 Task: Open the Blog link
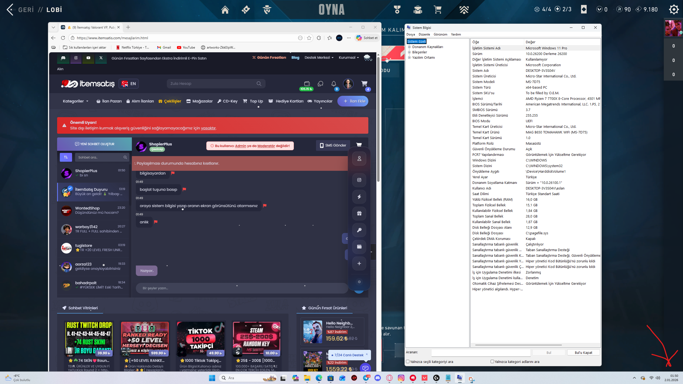(x=295, y=58)
